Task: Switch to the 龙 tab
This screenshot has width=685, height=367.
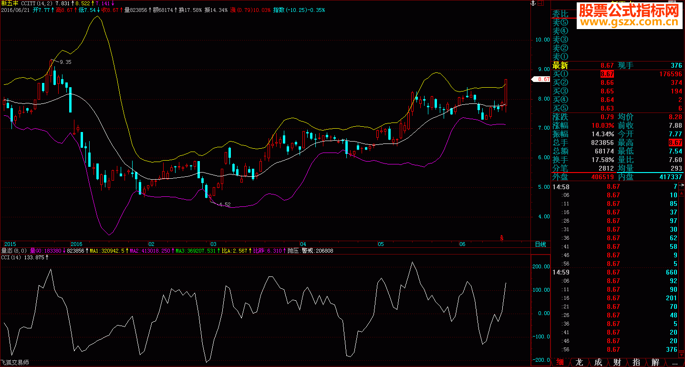Action: pos(579,362)
